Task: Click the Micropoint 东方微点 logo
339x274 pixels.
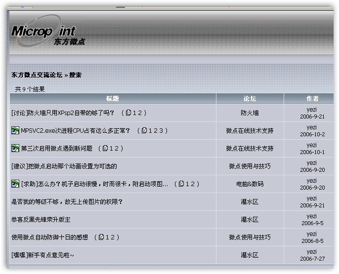Action: click(48, 31)
